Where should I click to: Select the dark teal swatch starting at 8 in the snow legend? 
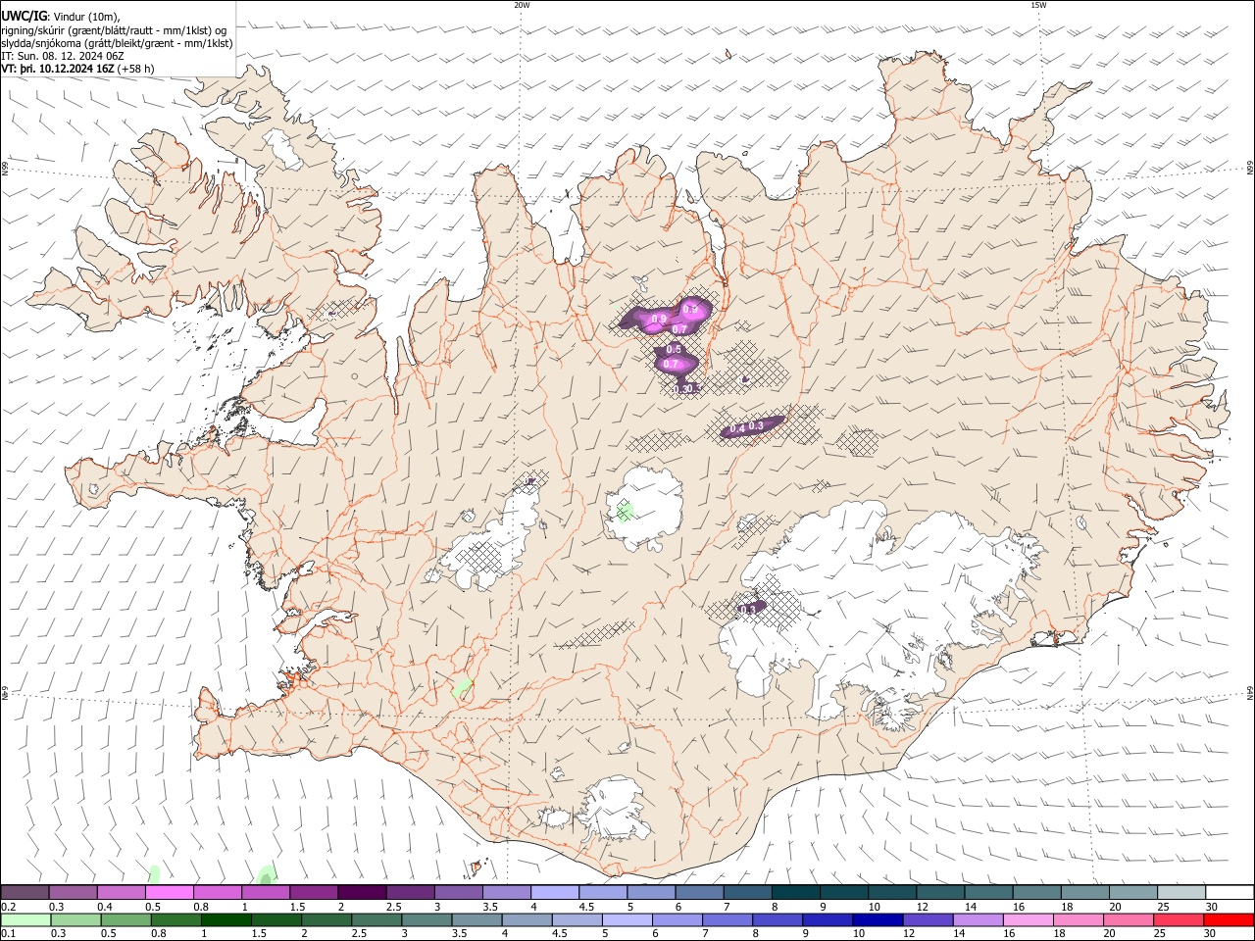[795, 893]
